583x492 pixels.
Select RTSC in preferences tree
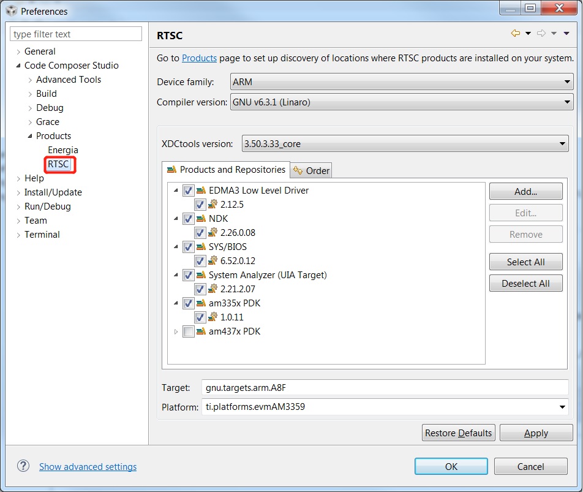(58, 164)
